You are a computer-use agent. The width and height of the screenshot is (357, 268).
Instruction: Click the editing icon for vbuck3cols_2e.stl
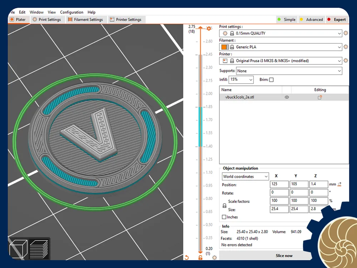pyautogui.click(x=320, y=97)
